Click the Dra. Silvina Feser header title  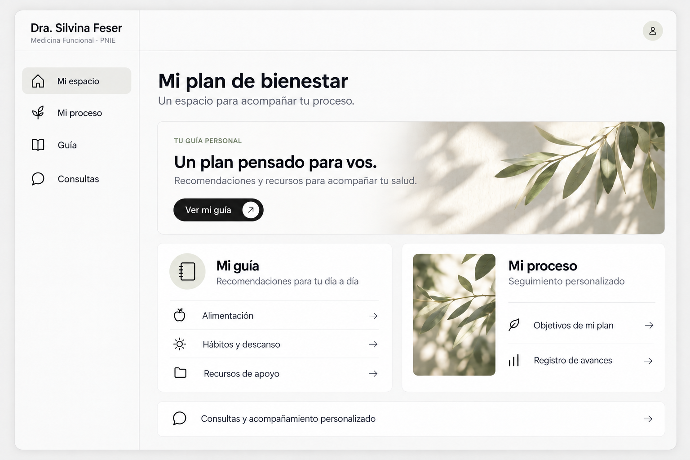pos(76,28)
